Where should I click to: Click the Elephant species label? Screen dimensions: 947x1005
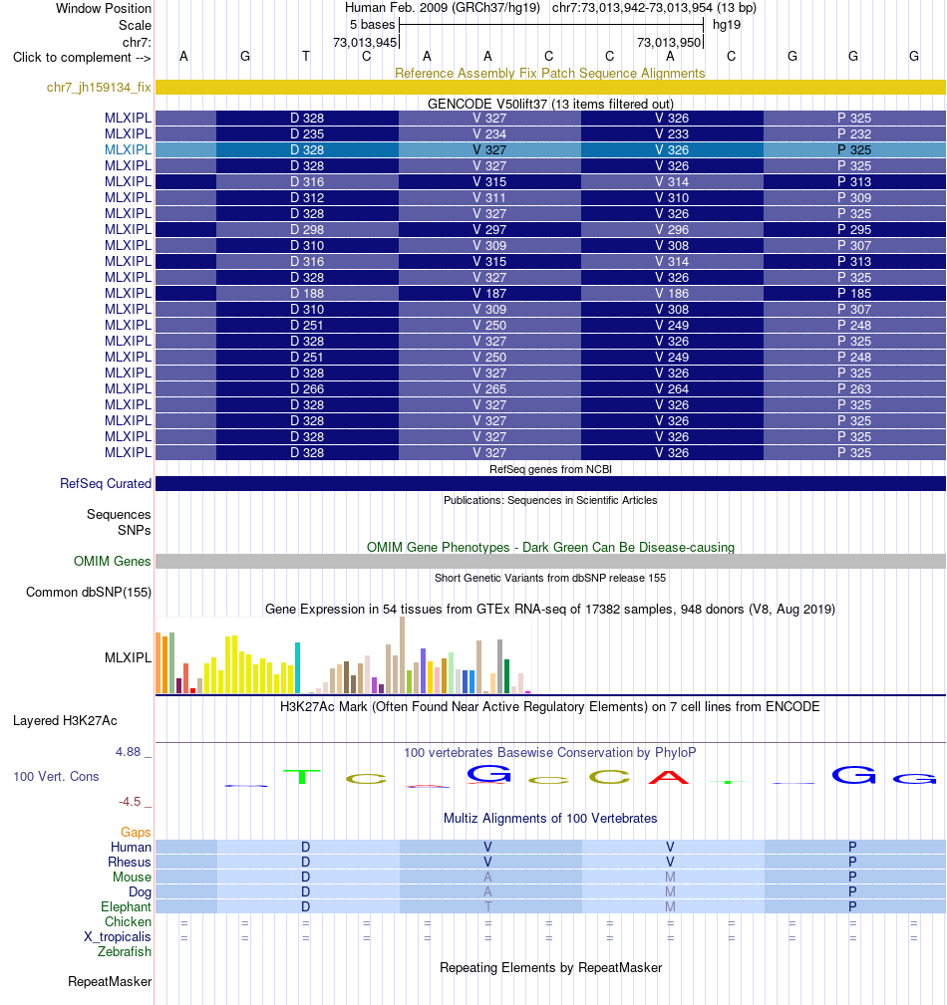126,907
